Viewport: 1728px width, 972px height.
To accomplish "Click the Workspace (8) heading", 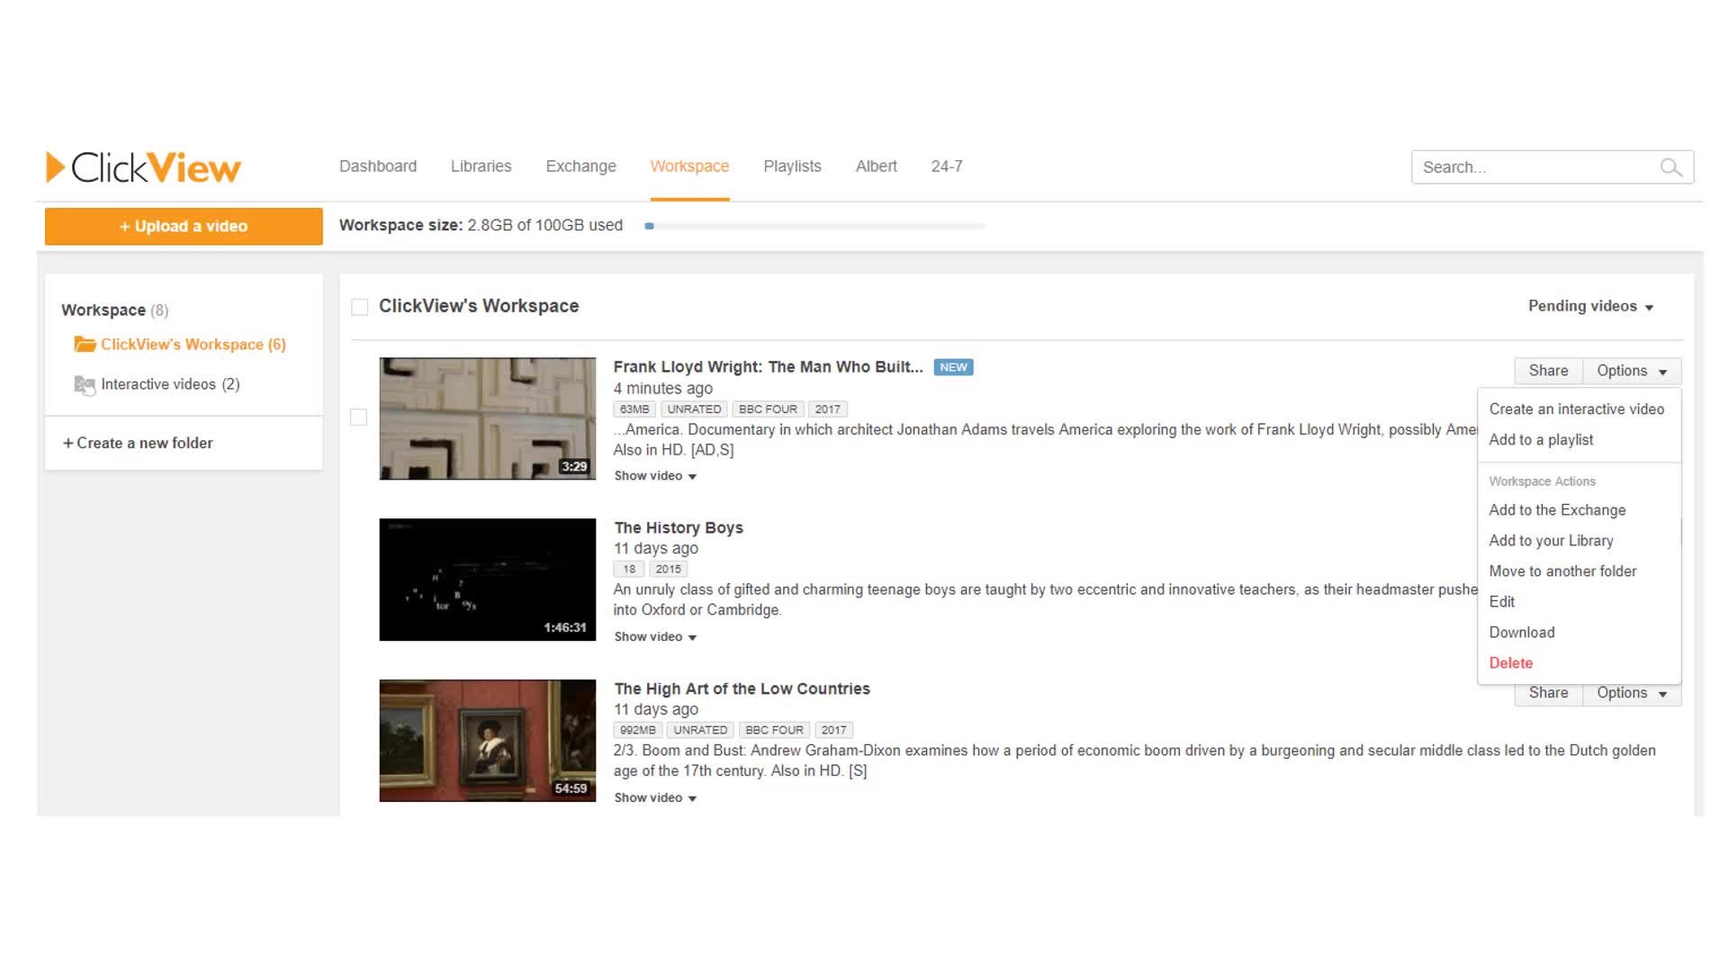I will click(114, 310).
